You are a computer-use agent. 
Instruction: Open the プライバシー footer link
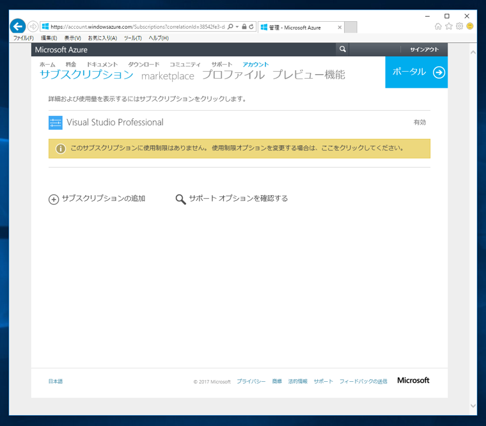coord(251,381)
